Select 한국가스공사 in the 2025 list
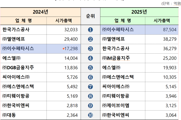Screen dimensions: 181x120 (116, 48)
